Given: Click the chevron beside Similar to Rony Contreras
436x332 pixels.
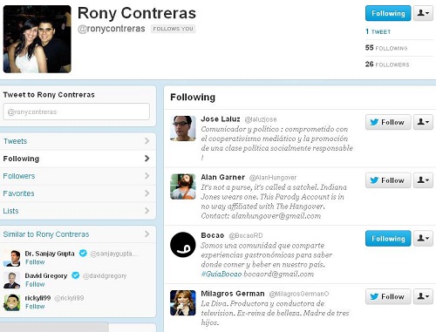Looking at the screenshot, I should click(x=147, y=234).
